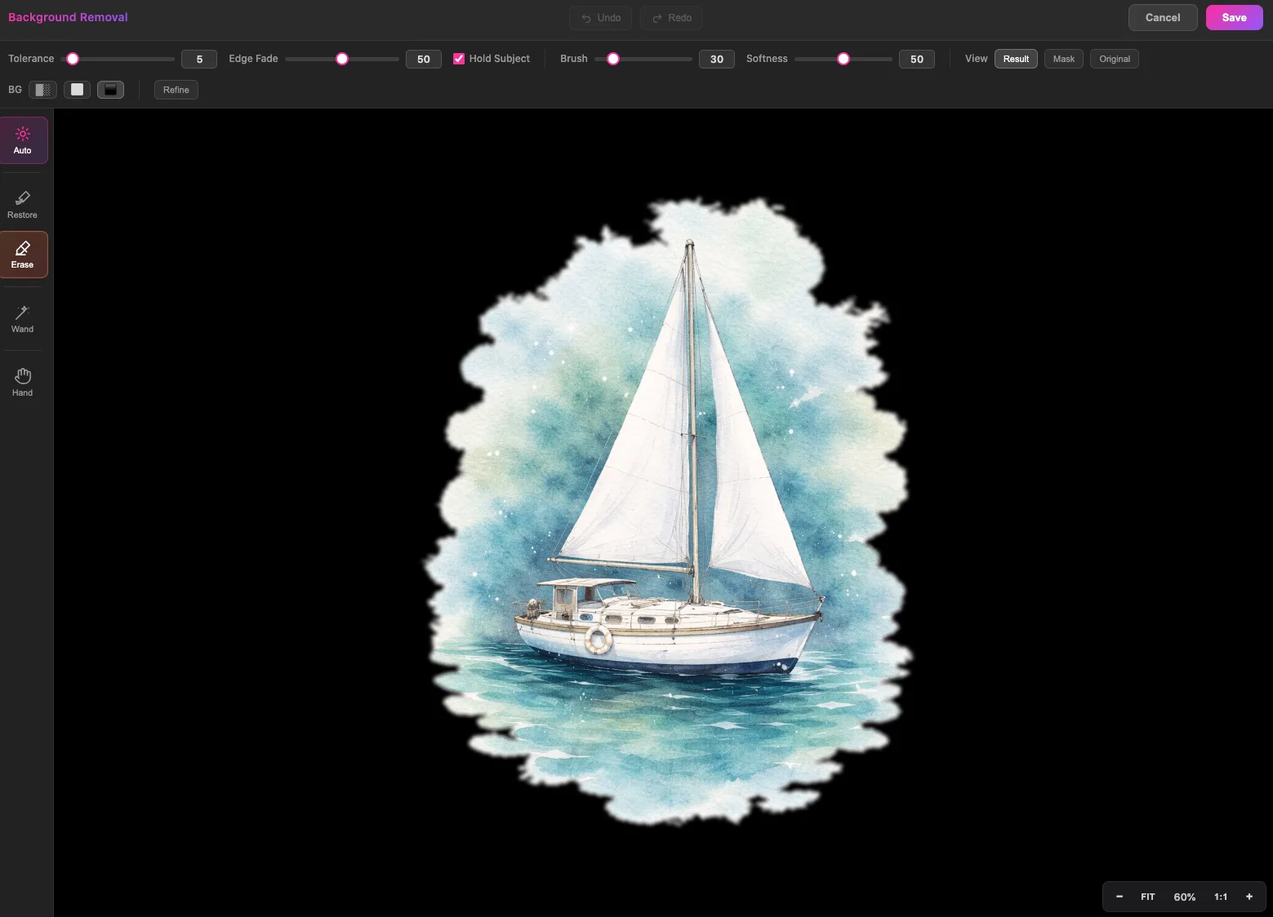Click the Redo button
Image resolution: width=1273 pixels, height=917 pixels.
click(x=671, y=18)
